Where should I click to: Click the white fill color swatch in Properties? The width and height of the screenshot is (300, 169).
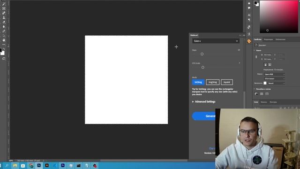[265, 83]
